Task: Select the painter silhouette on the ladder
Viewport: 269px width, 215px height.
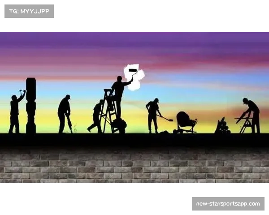Action: 119,92
